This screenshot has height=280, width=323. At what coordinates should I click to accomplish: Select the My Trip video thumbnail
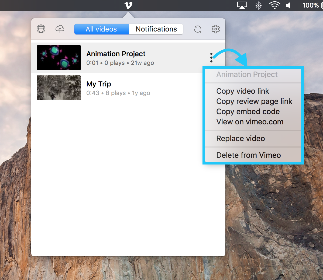[x=59, y=88]
